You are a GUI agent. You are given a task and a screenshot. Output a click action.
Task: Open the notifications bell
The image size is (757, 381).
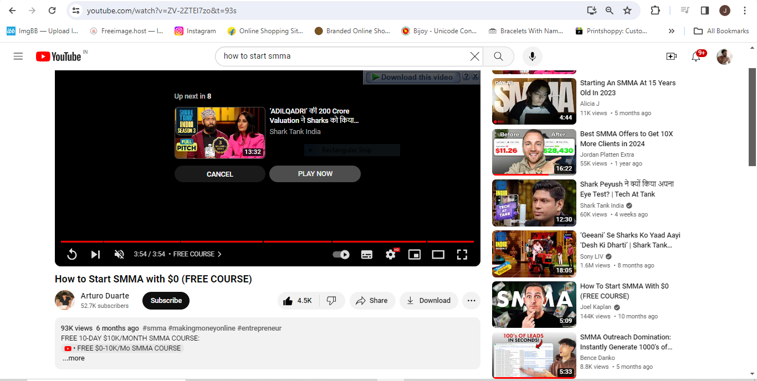pos(696,56)
